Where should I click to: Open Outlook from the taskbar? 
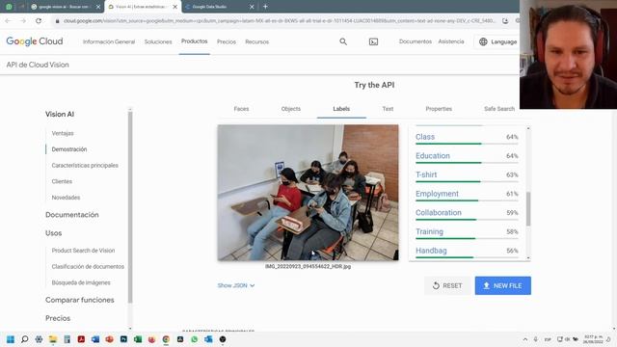click(x=208, y=339)
